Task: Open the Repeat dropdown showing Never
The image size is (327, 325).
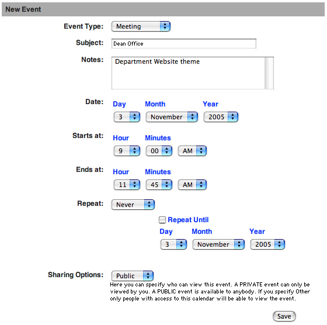Action: pos(133,205)
